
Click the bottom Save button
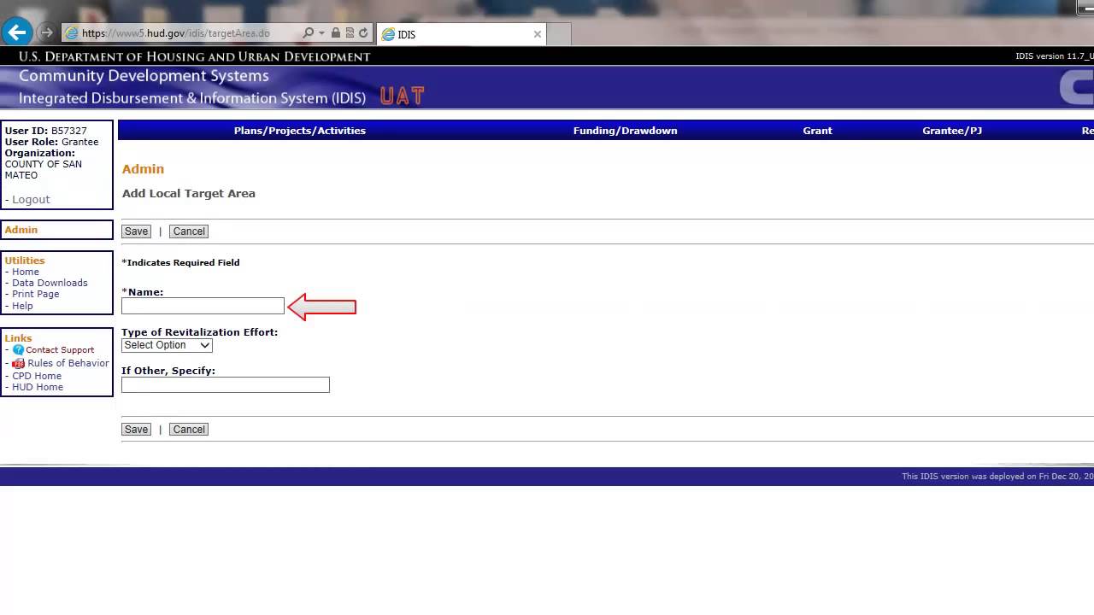pyautogui.click(x=136, y=430)
